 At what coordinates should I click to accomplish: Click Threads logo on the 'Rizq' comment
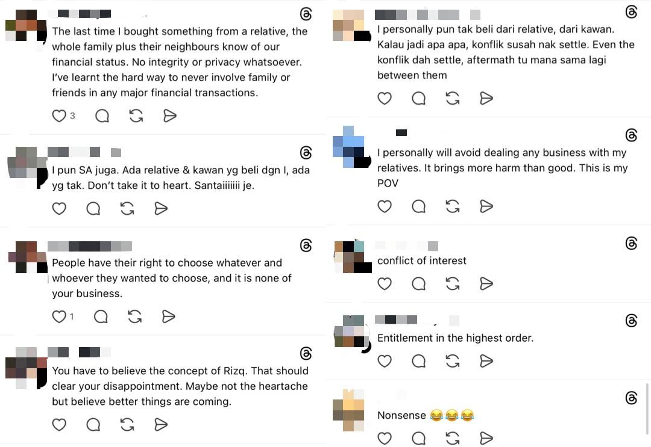pyautogui.click(x=306, y=353)
